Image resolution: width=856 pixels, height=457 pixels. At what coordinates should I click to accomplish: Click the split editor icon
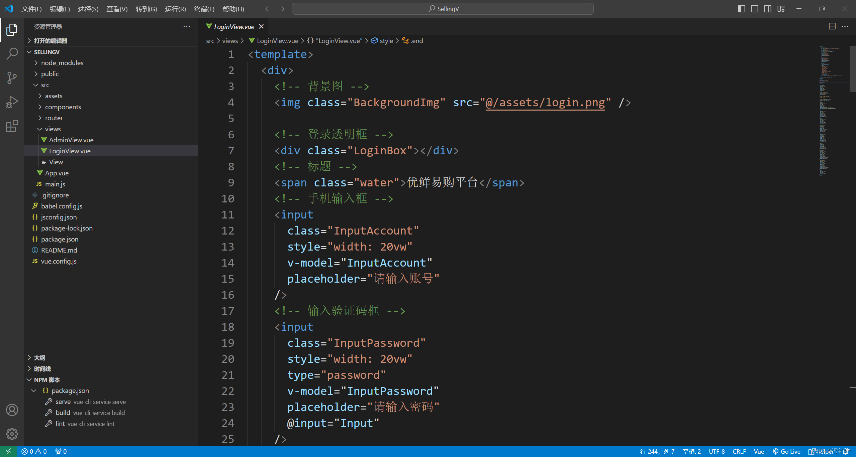point(832,26)
